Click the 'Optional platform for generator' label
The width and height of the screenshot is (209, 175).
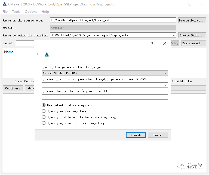pos(94,79)
